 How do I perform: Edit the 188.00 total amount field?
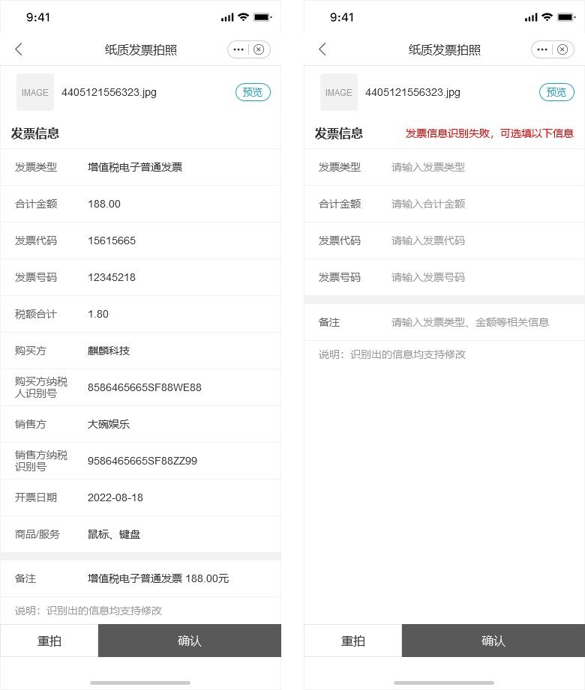pyautogui.click(x=104, y=204)
